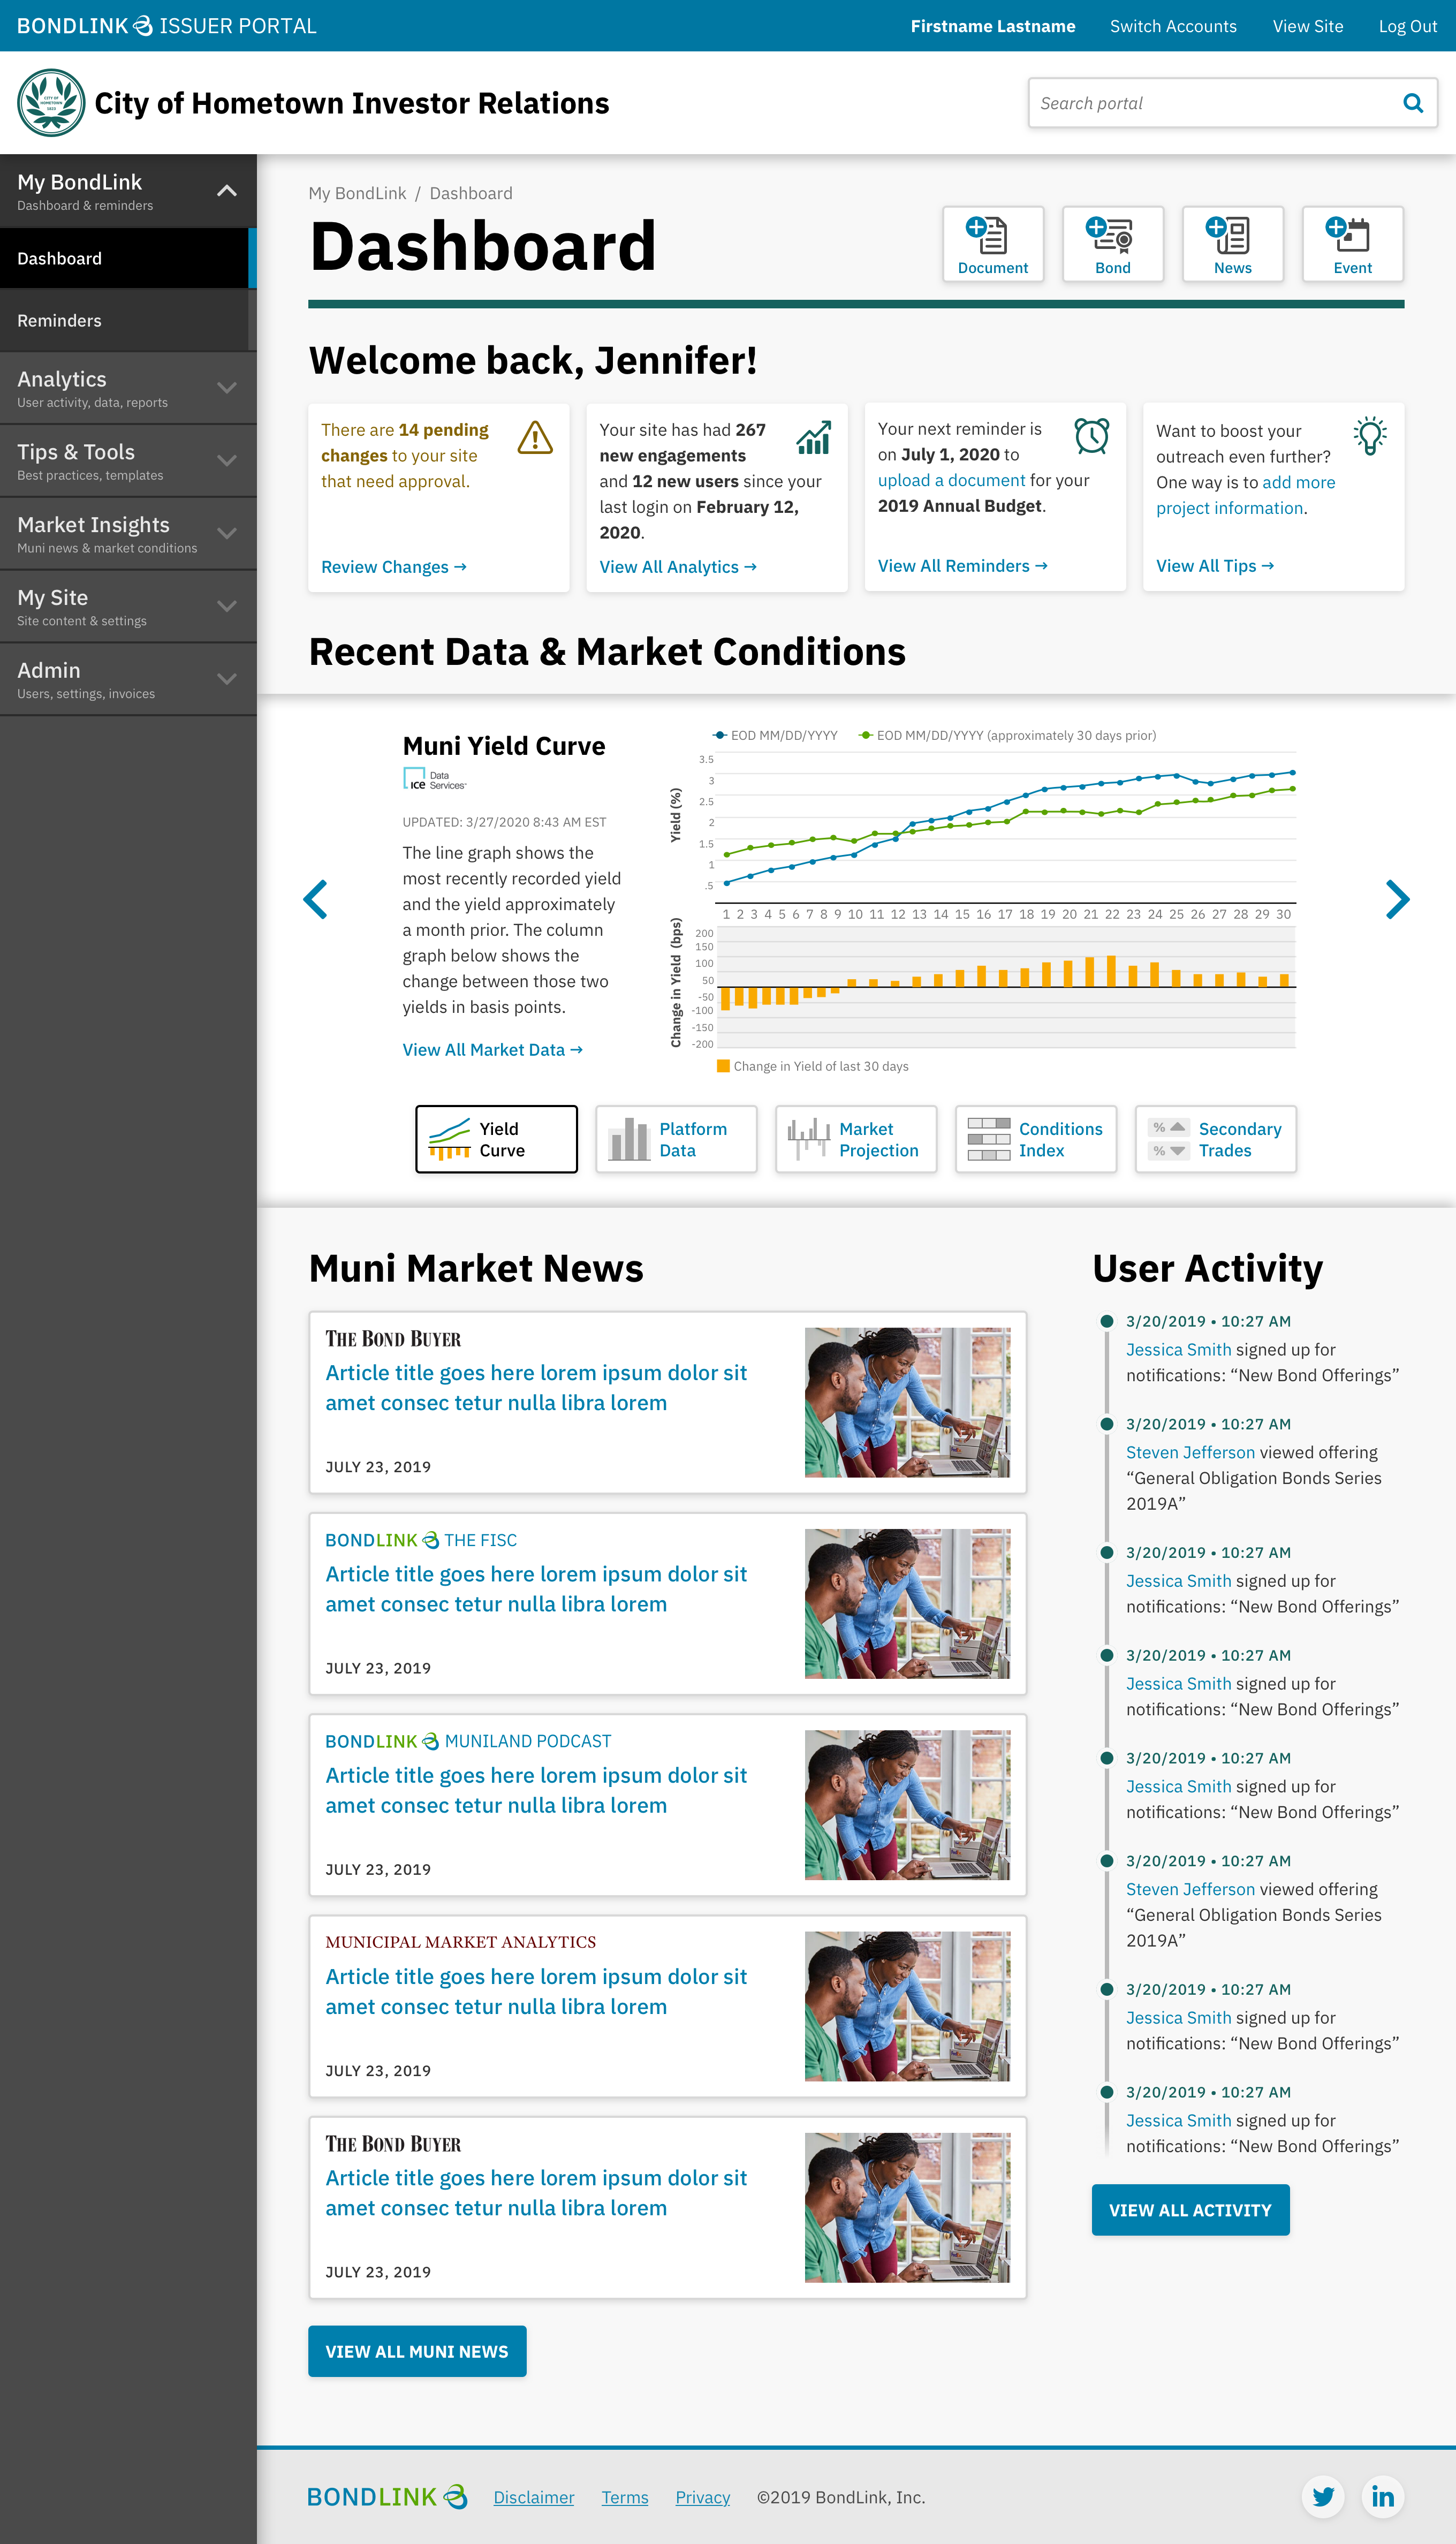1456x2544 pixels.
Task: Click Switch Accounts in top bar
Action: coord(1173,26)
